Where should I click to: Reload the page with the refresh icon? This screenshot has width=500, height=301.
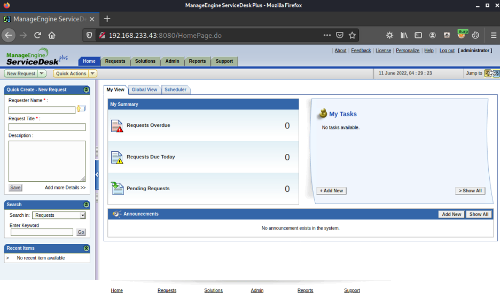coord(37,35)
